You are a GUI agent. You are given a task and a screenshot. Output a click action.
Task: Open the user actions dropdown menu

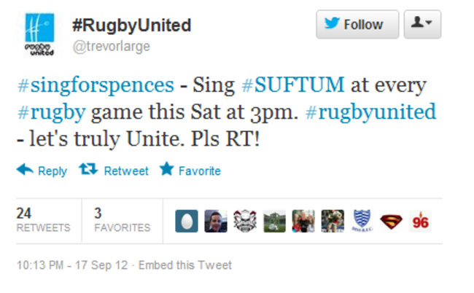coord(422,24)
